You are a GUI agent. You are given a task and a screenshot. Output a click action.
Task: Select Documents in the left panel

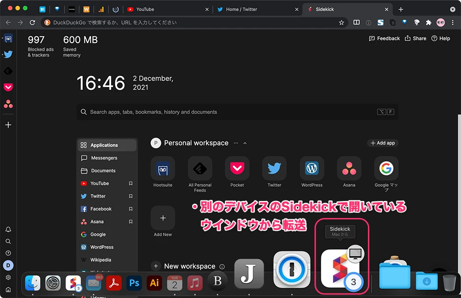[x=107, y=171]
